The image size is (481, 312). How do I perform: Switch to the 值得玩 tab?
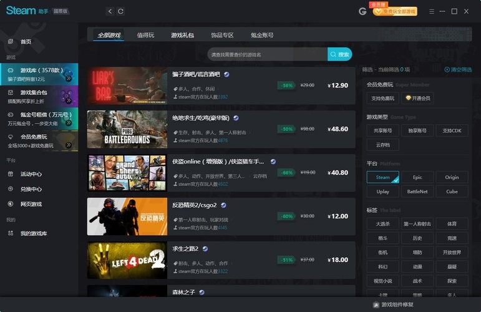pyautogui.click(x=145, y=35)
